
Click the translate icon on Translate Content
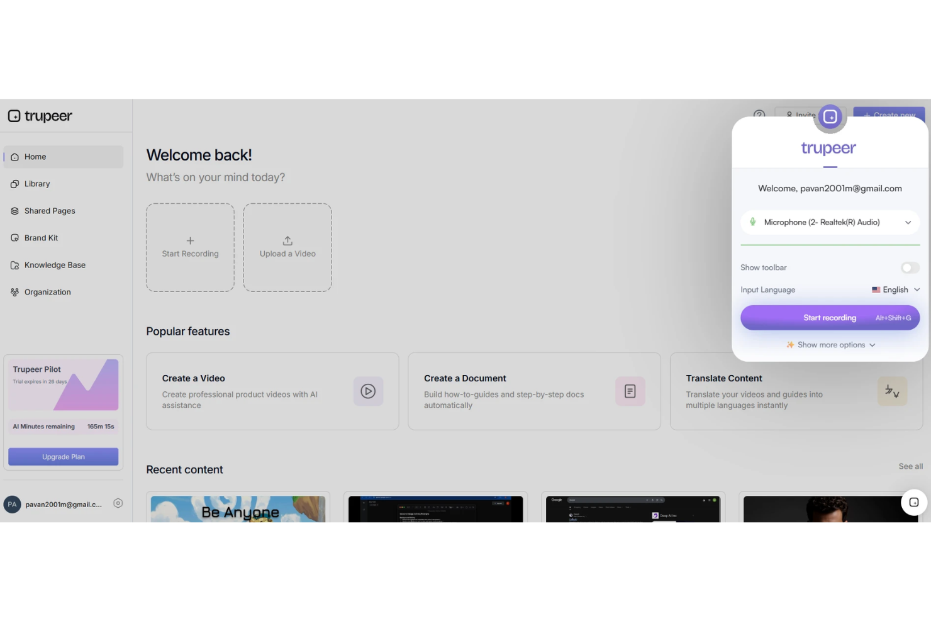892,391
